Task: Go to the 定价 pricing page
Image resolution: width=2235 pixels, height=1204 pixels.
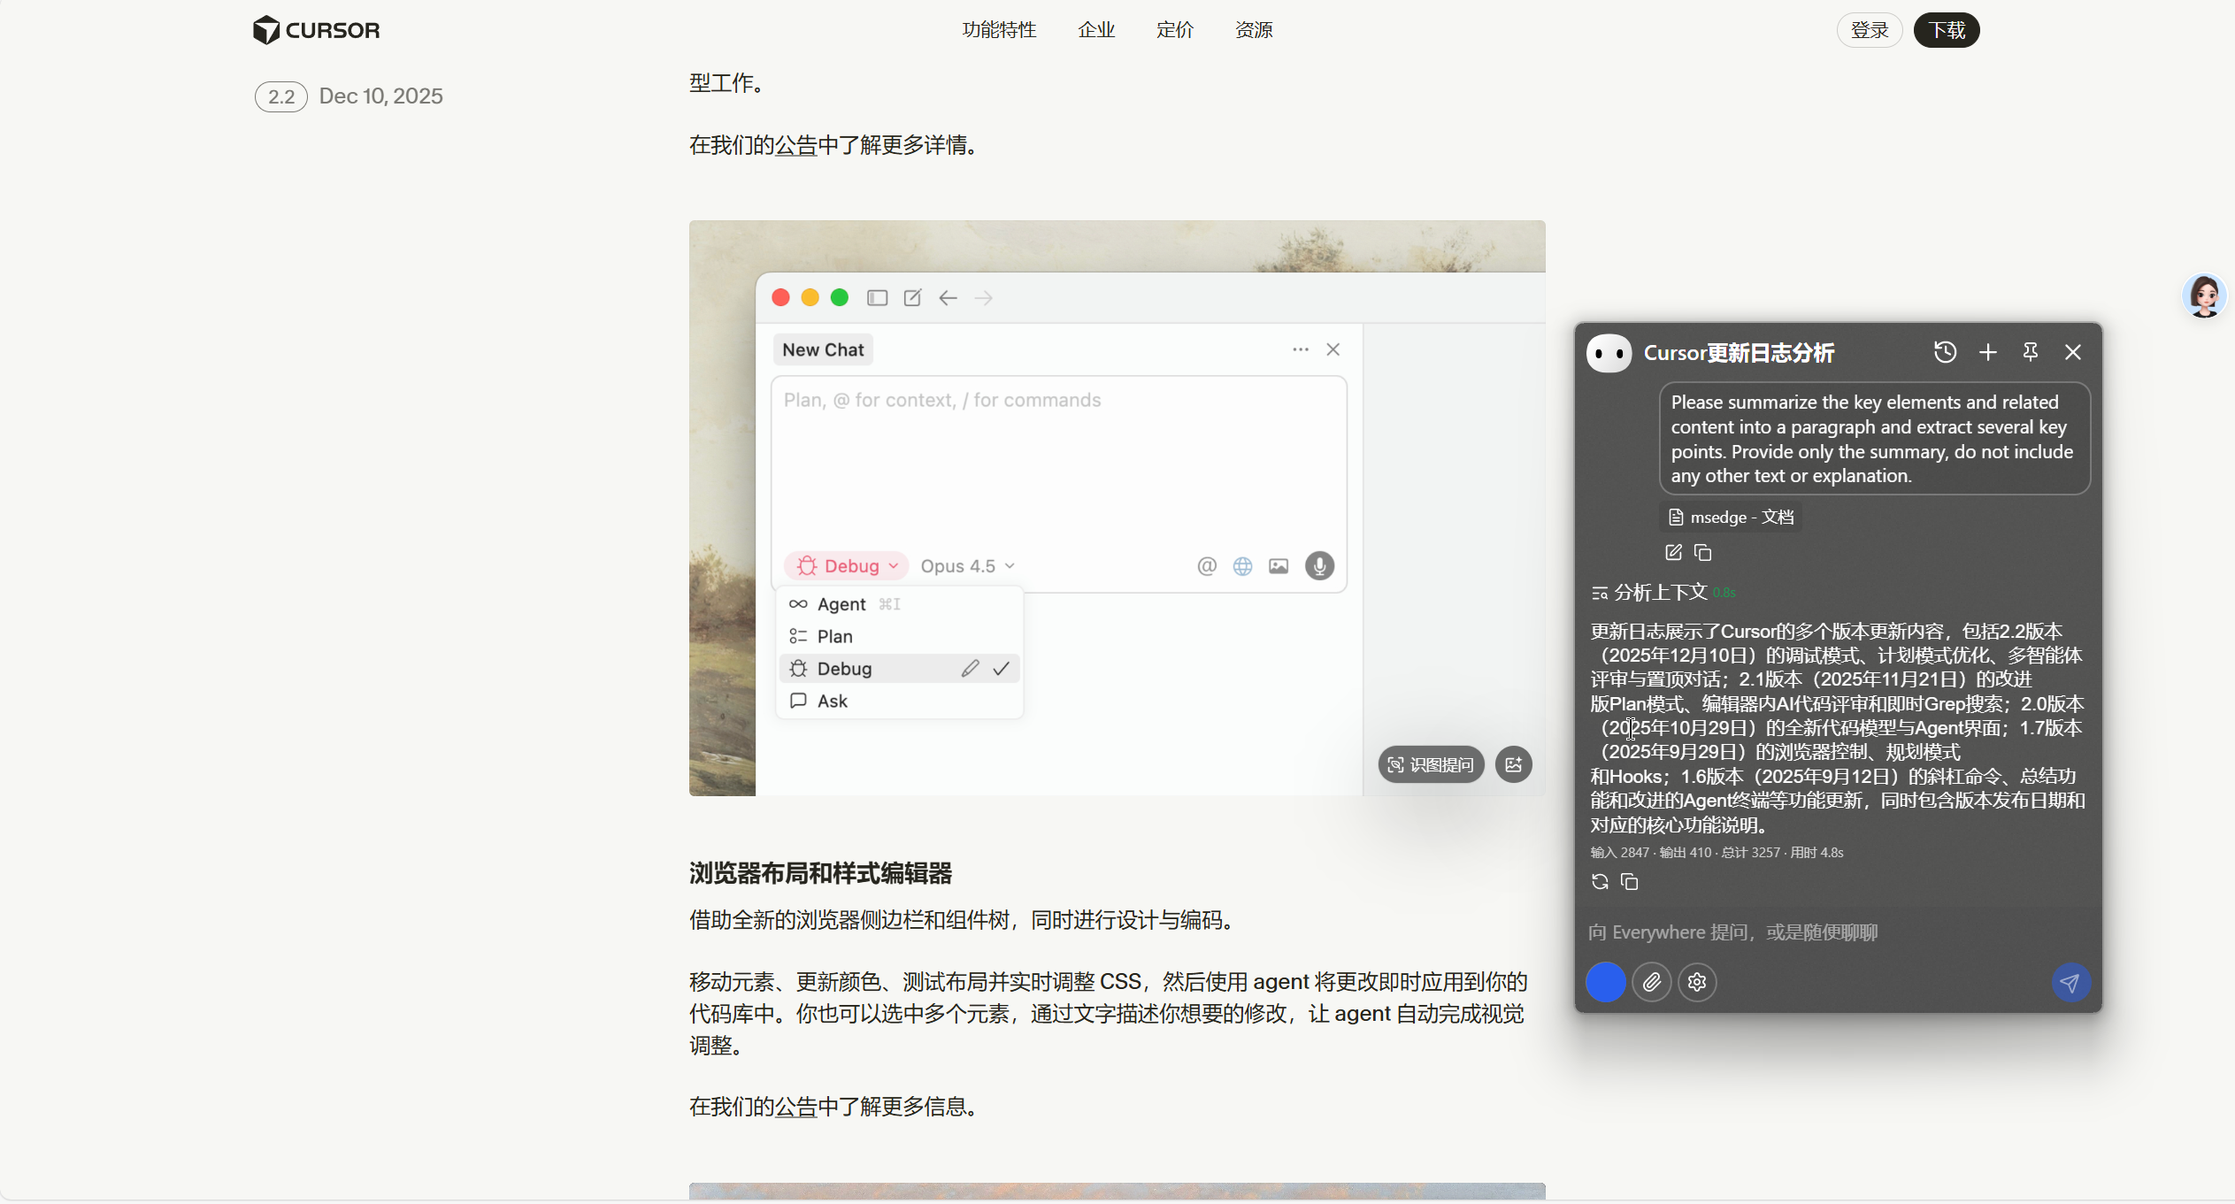Action: (x=1174, y=30)
